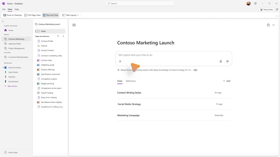Select the Chats tab below the prompt
280x157 pixels.
click(120, 81)
